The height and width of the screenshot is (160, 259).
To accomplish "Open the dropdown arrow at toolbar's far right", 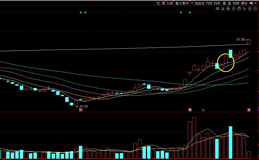I will pos(256,3).
